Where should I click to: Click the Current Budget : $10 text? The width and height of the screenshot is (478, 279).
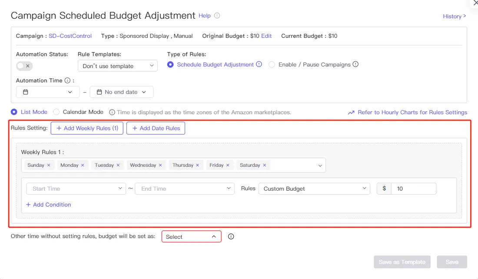(x=309, y=36)
